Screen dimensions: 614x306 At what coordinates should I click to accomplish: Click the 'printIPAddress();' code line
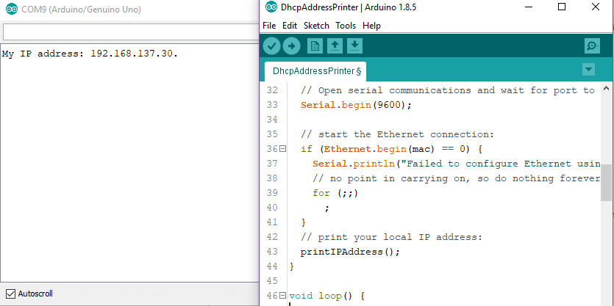coord(351,252)
